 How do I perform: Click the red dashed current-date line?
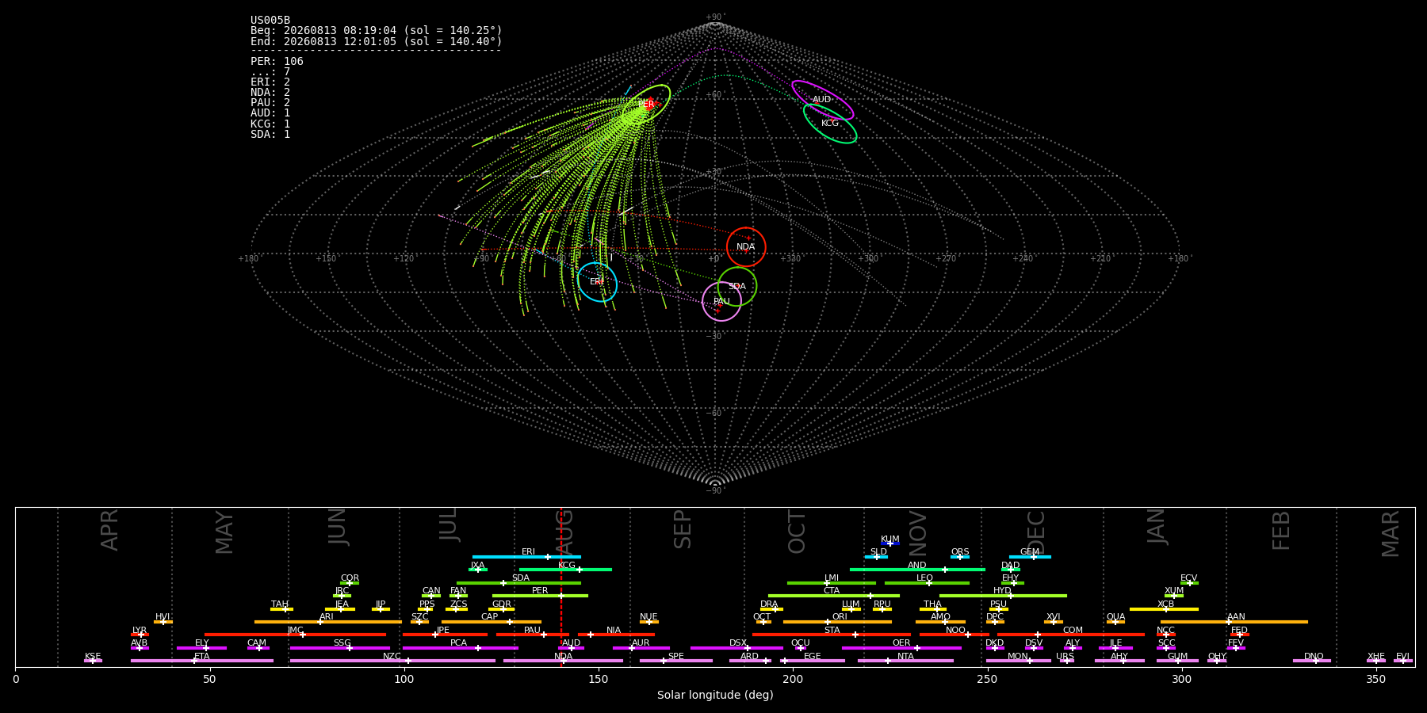click(x=561, y=587)
